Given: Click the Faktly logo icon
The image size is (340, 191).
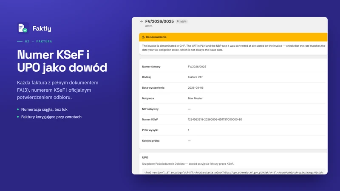Looking at the screenshot, I should coord(23,28).
